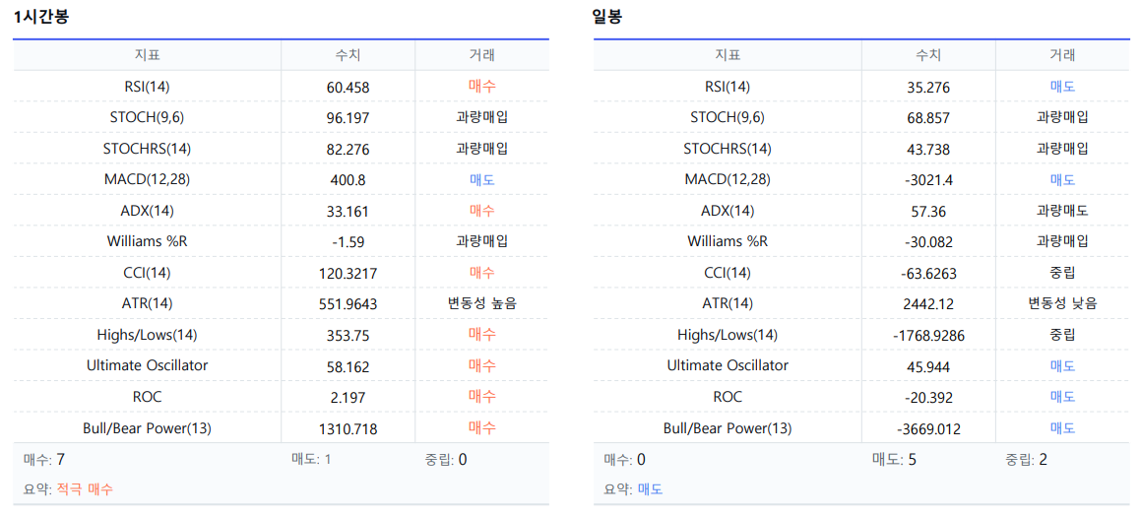The height and width of the screenshot is (516, 1140).
Task: Select 중립 in the 일봉 Highs/Lows(14) row
Action: click(1063, 336)
